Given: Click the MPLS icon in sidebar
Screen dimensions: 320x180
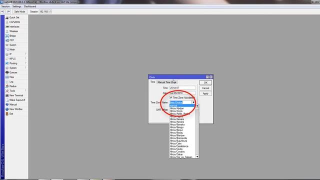Looking at the screenshot, I should (x=7, y=59).
